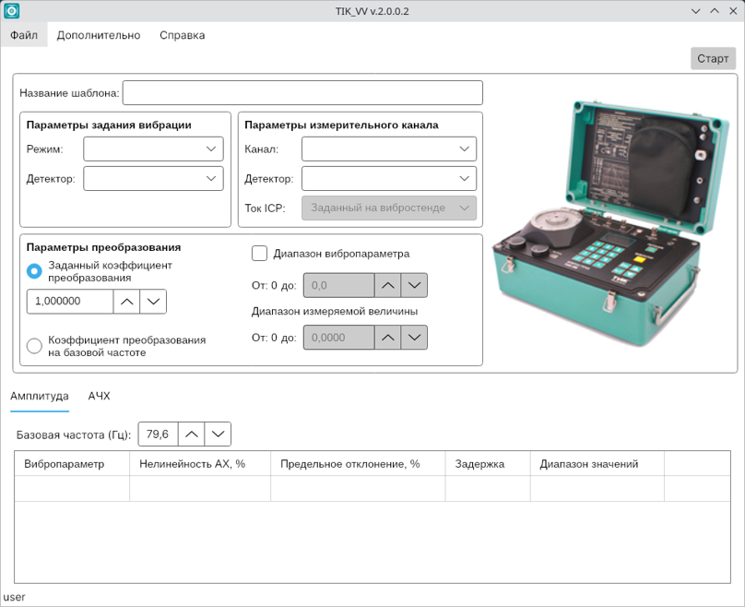Image resolution: width=745 pixels, height=607 pixels.
Task: Click the Диапазон вибропараметра 0,0 value field
Action: point(338,285)
